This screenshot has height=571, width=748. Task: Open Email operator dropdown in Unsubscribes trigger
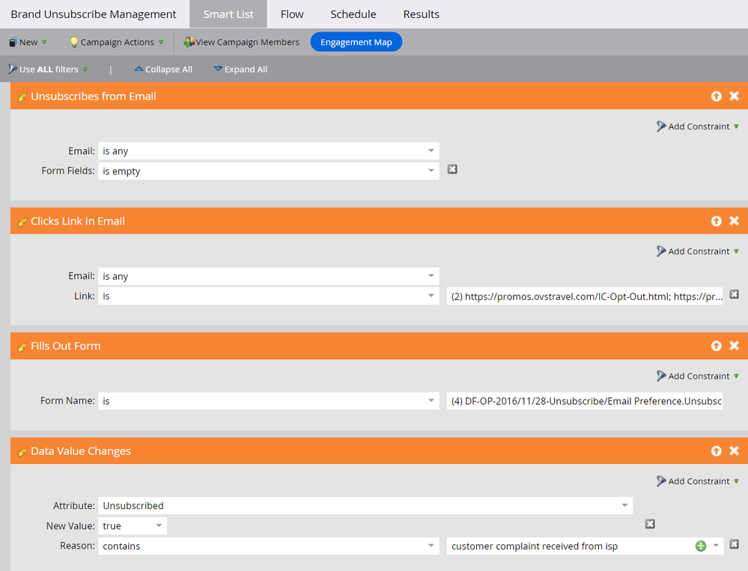pos(269,151)
